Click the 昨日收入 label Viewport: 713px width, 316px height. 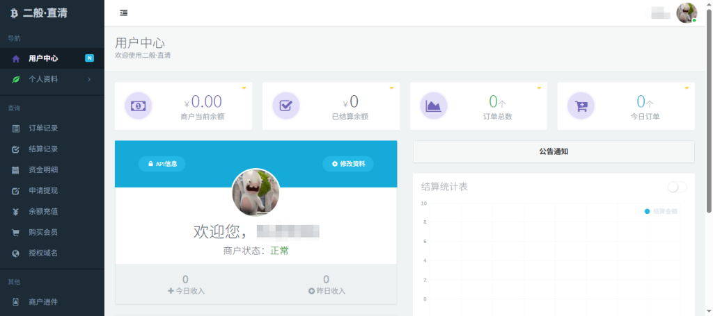coord(331,291)
